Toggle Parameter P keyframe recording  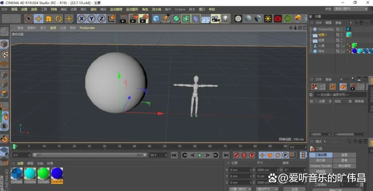[285, 155]
